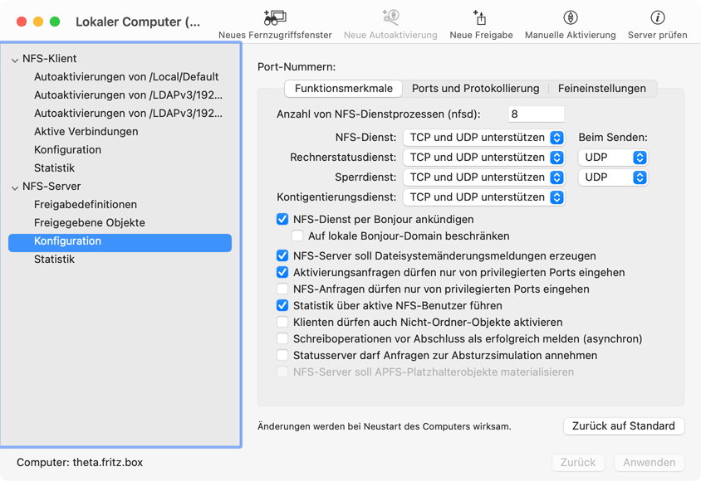Enable Klienten dürfen Nicht-Ordner-Objekte aktivieren
This screenshot has height=481, width=701.
282,322
